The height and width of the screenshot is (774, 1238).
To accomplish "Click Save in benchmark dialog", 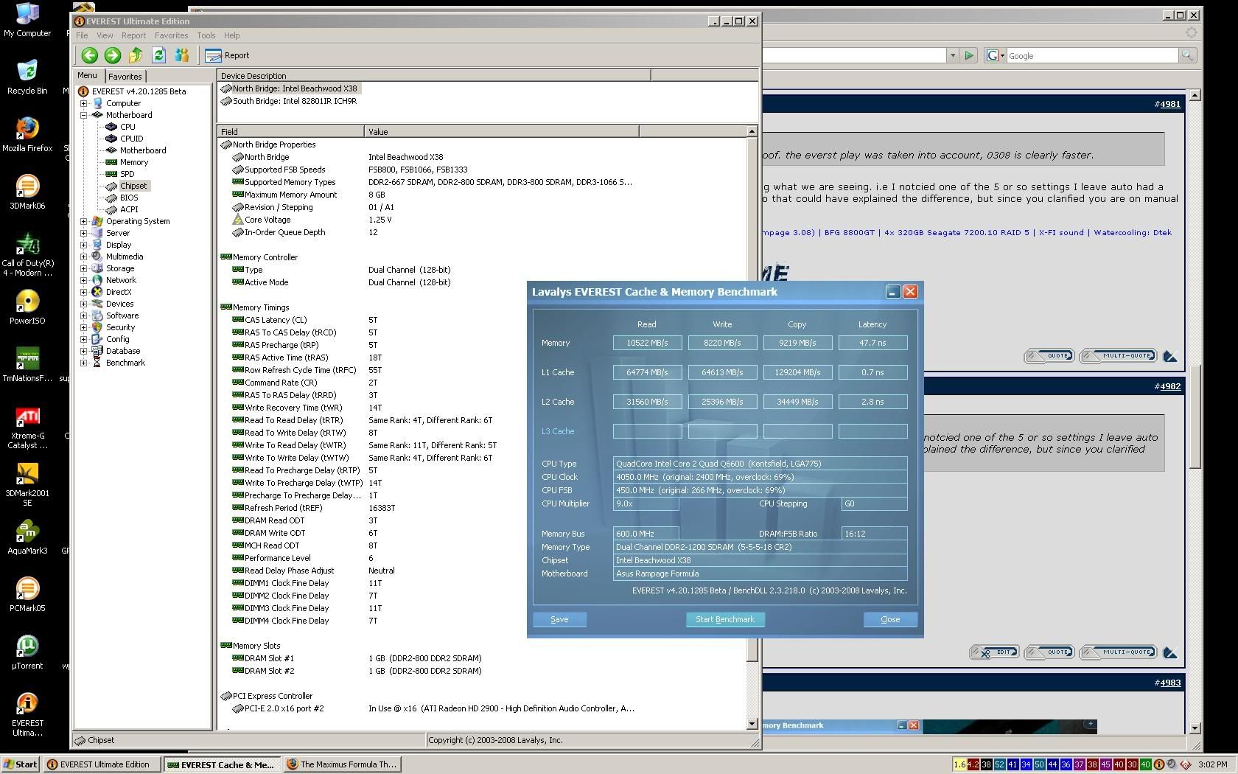I will coord(559,619).
